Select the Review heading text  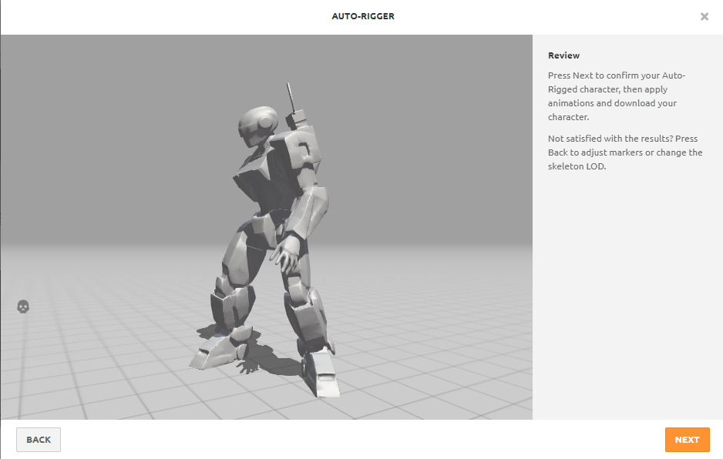(563, 55)
